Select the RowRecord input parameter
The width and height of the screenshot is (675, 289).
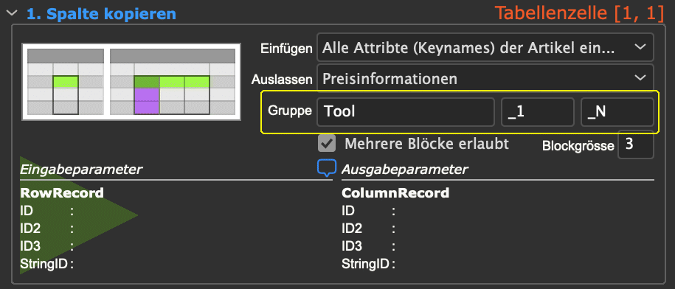click(x=62, y=193)
